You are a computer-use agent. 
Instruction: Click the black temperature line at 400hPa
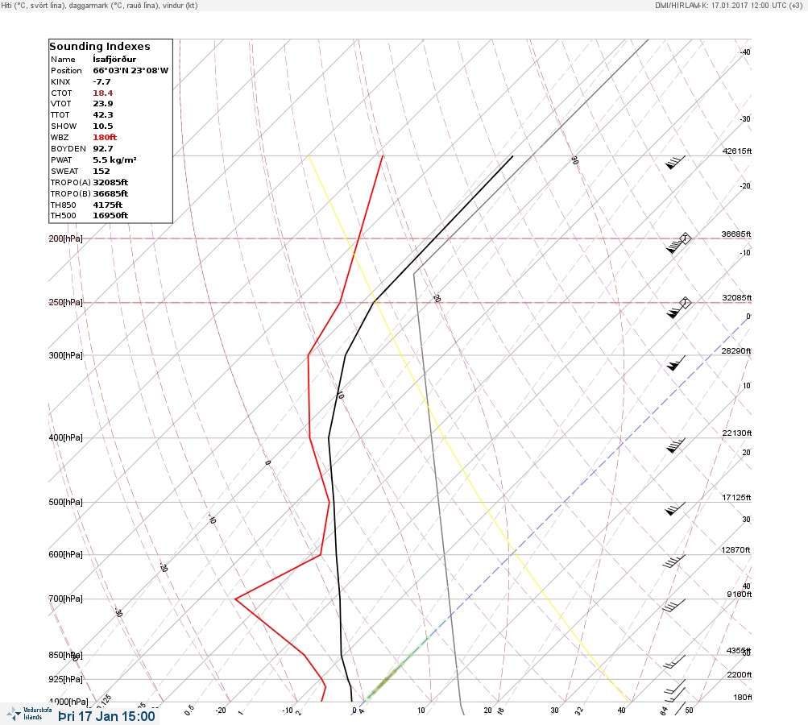point(329,438)
